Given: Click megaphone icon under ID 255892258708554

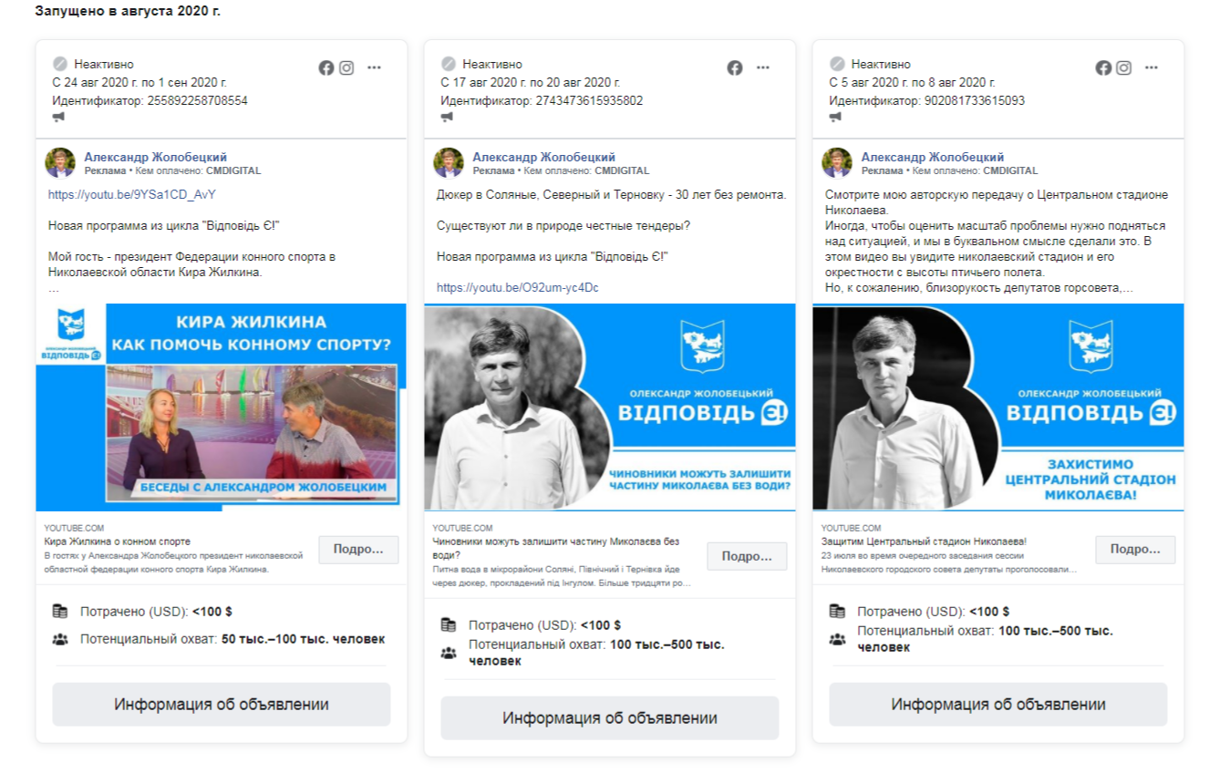Looking at the screenshot, I should tap(59, 118).
